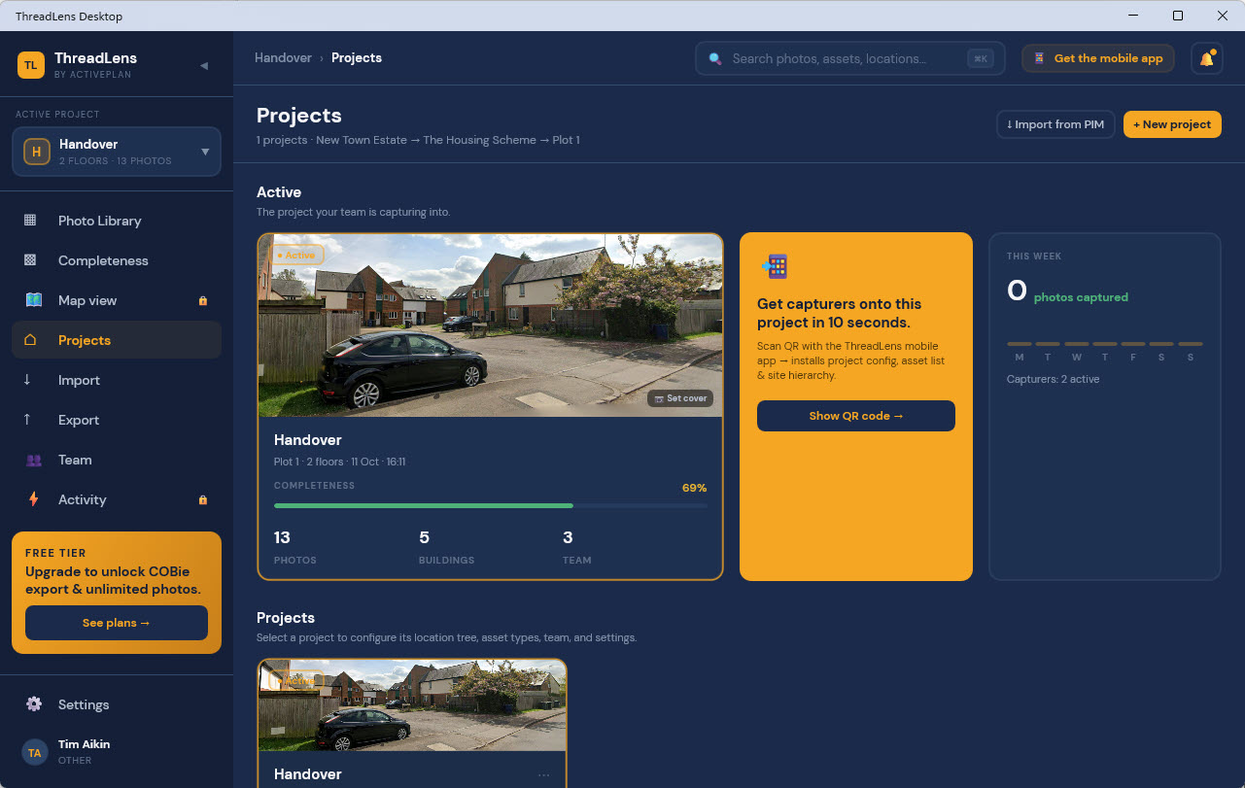Click the Map view icon
Image resolution: width=1245 pixels, height=788 pixels.
click(x=34, y=300)
